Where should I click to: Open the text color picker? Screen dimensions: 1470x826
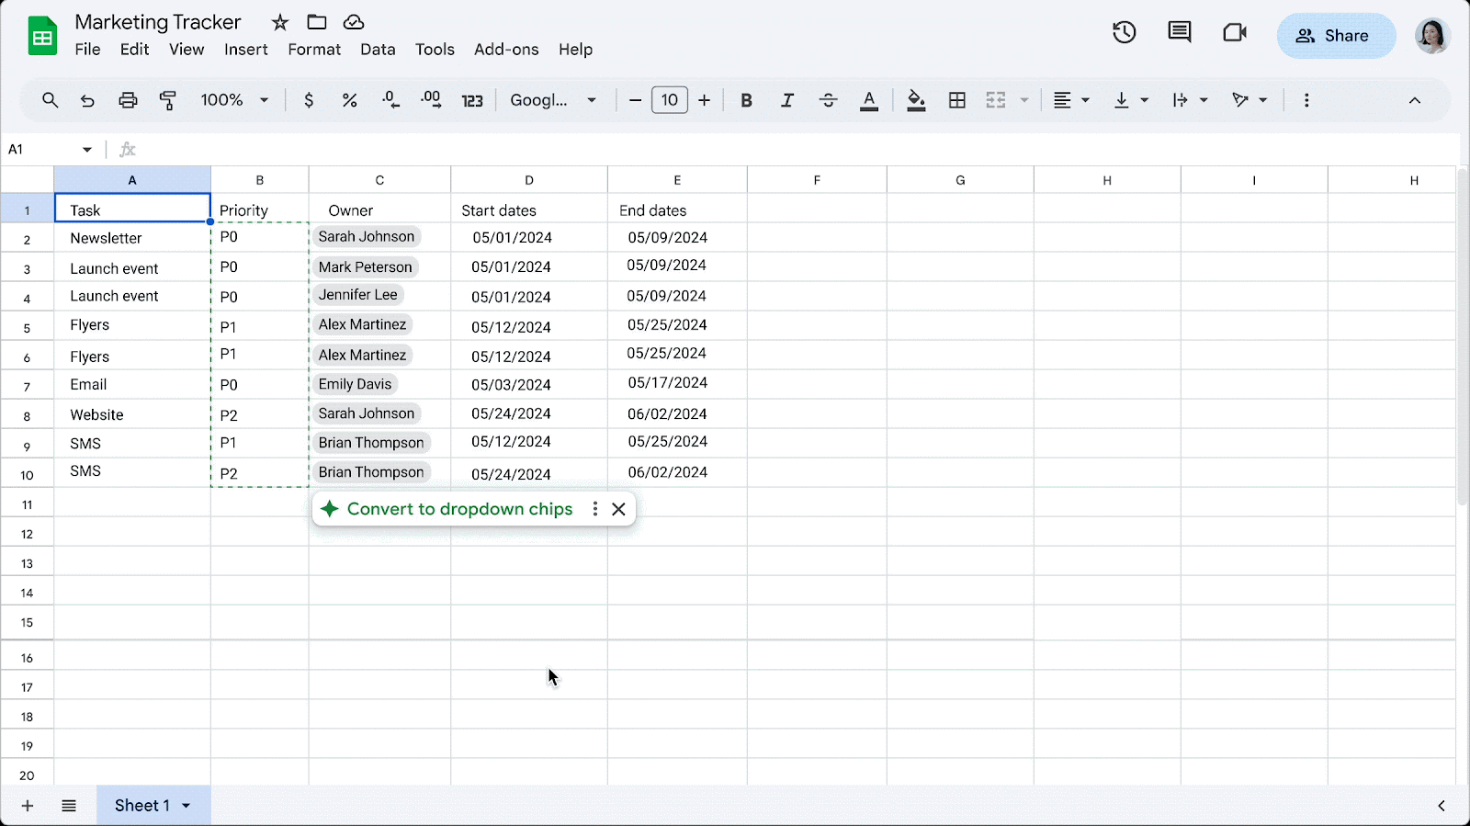coord(869,101)
